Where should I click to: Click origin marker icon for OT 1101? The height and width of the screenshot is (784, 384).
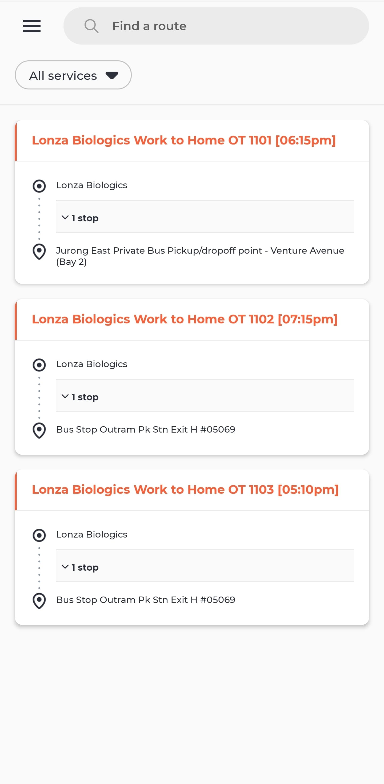[x=39, y=186]
